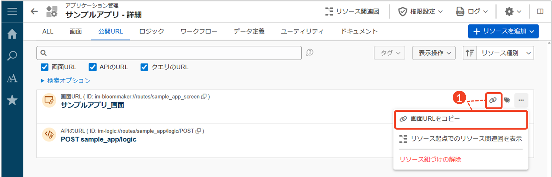The height and width of the screenshot is (177, 552).
Task: Toggle the APIのURL checkbox
Action: [x=93, y=67]
